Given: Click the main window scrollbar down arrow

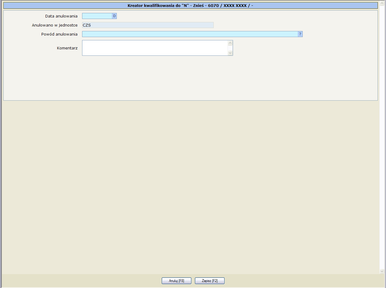Looking at the screenshot, I should [x=382, y=271].
